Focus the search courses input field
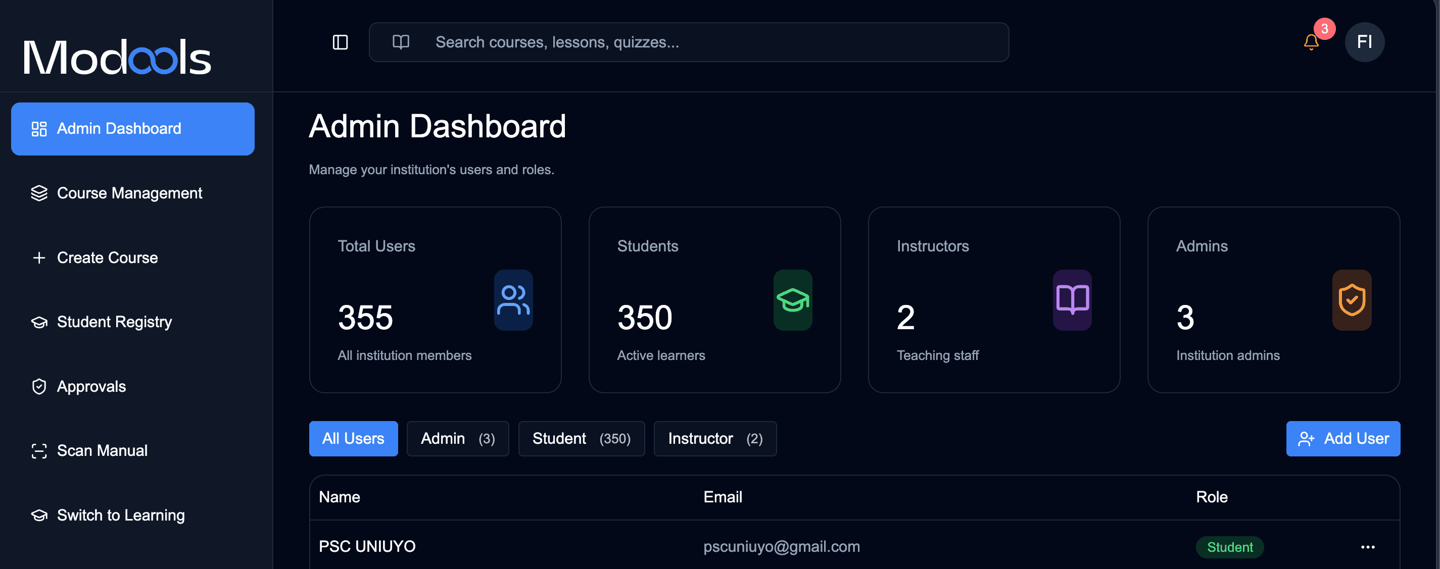This screenshot has height=569, width=1440. (x=689, y=42)
